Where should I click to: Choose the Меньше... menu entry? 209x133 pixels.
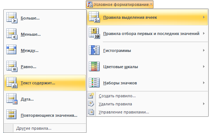tap(45, 34)
